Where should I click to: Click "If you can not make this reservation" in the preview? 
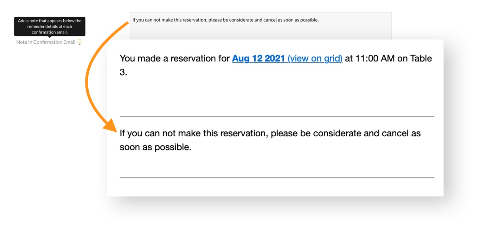(x=193, y=134)
